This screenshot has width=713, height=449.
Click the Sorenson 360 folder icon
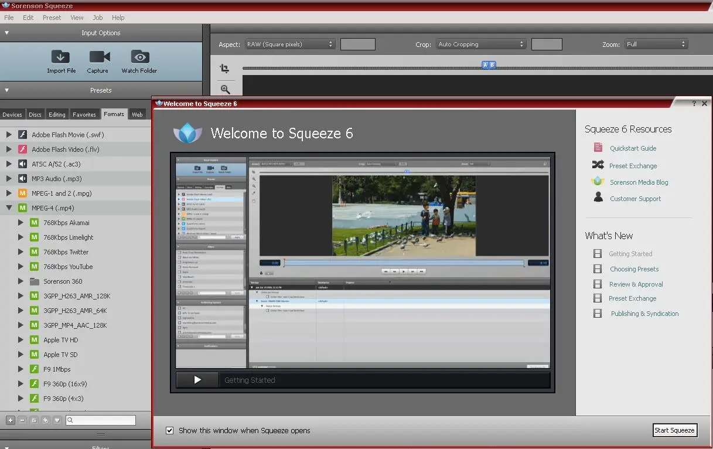[35, 281]
